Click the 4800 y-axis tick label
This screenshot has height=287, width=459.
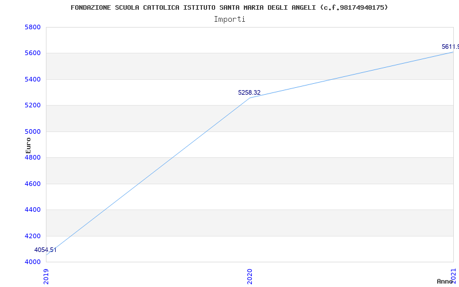pyautogui.click(x=33, y=157)
